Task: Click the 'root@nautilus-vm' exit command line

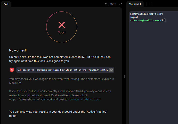Action: (146, 14)
